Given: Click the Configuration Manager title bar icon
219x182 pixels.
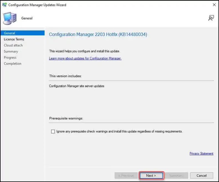Looking at the screenshot, I should pyautogui.click(x=4, y=5).
